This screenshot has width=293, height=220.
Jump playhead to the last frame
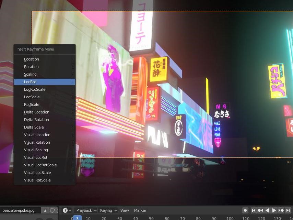click(x=287, y=210)
